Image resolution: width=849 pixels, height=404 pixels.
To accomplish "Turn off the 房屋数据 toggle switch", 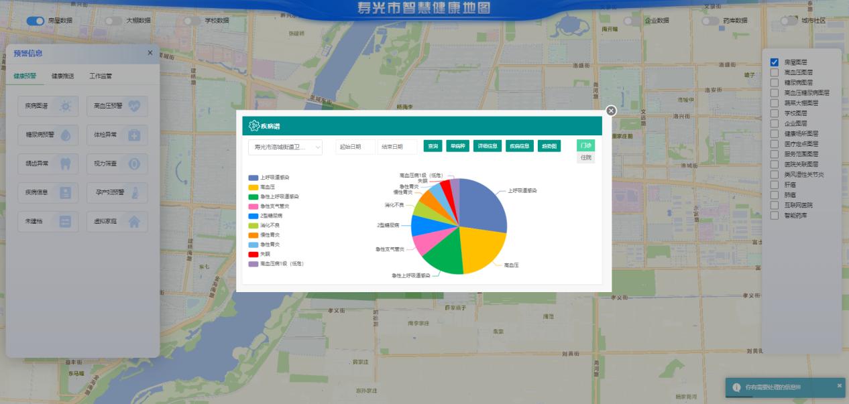I will (35, 21).
